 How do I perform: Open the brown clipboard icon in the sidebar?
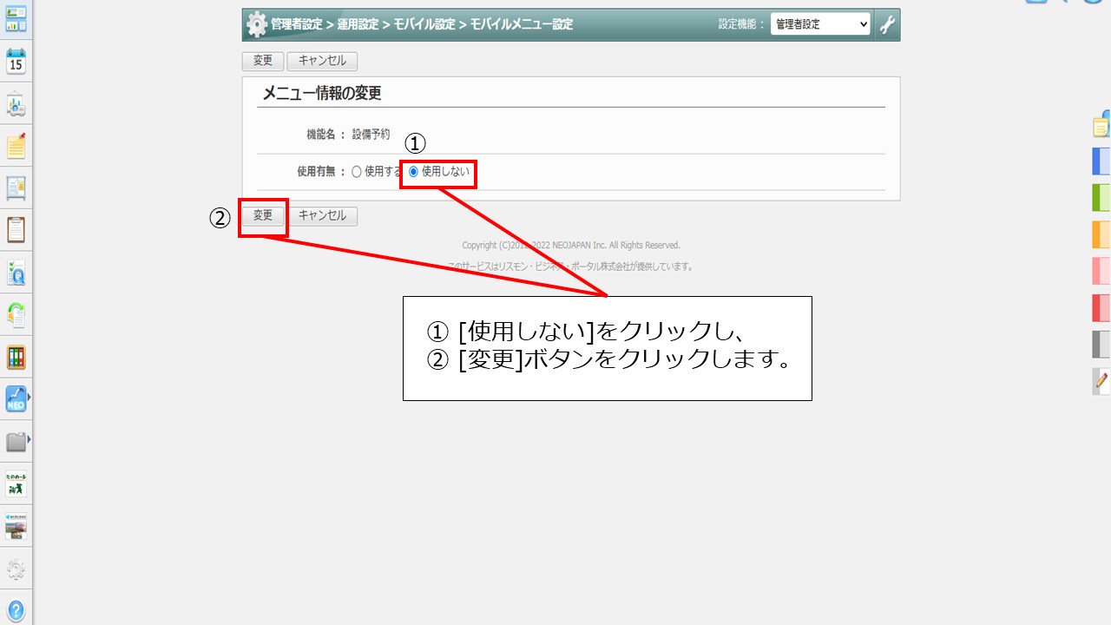[16, 230]
